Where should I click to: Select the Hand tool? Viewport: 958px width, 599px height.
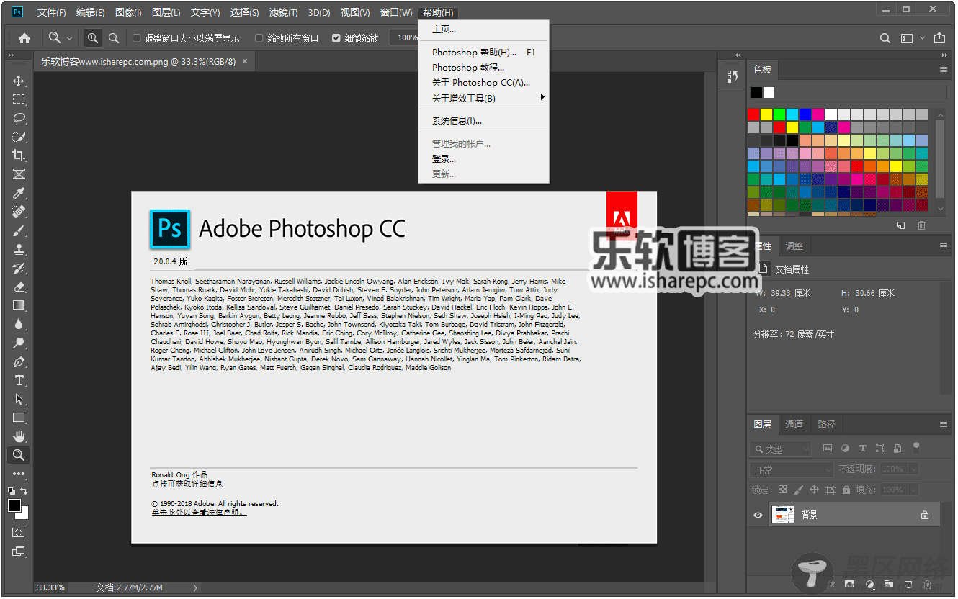coord(19,436)
